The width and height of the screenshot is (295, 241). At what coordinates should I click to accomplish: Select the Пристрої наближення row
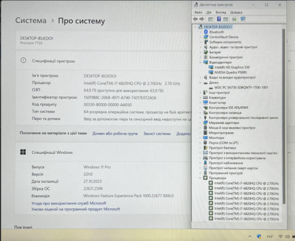226,163
